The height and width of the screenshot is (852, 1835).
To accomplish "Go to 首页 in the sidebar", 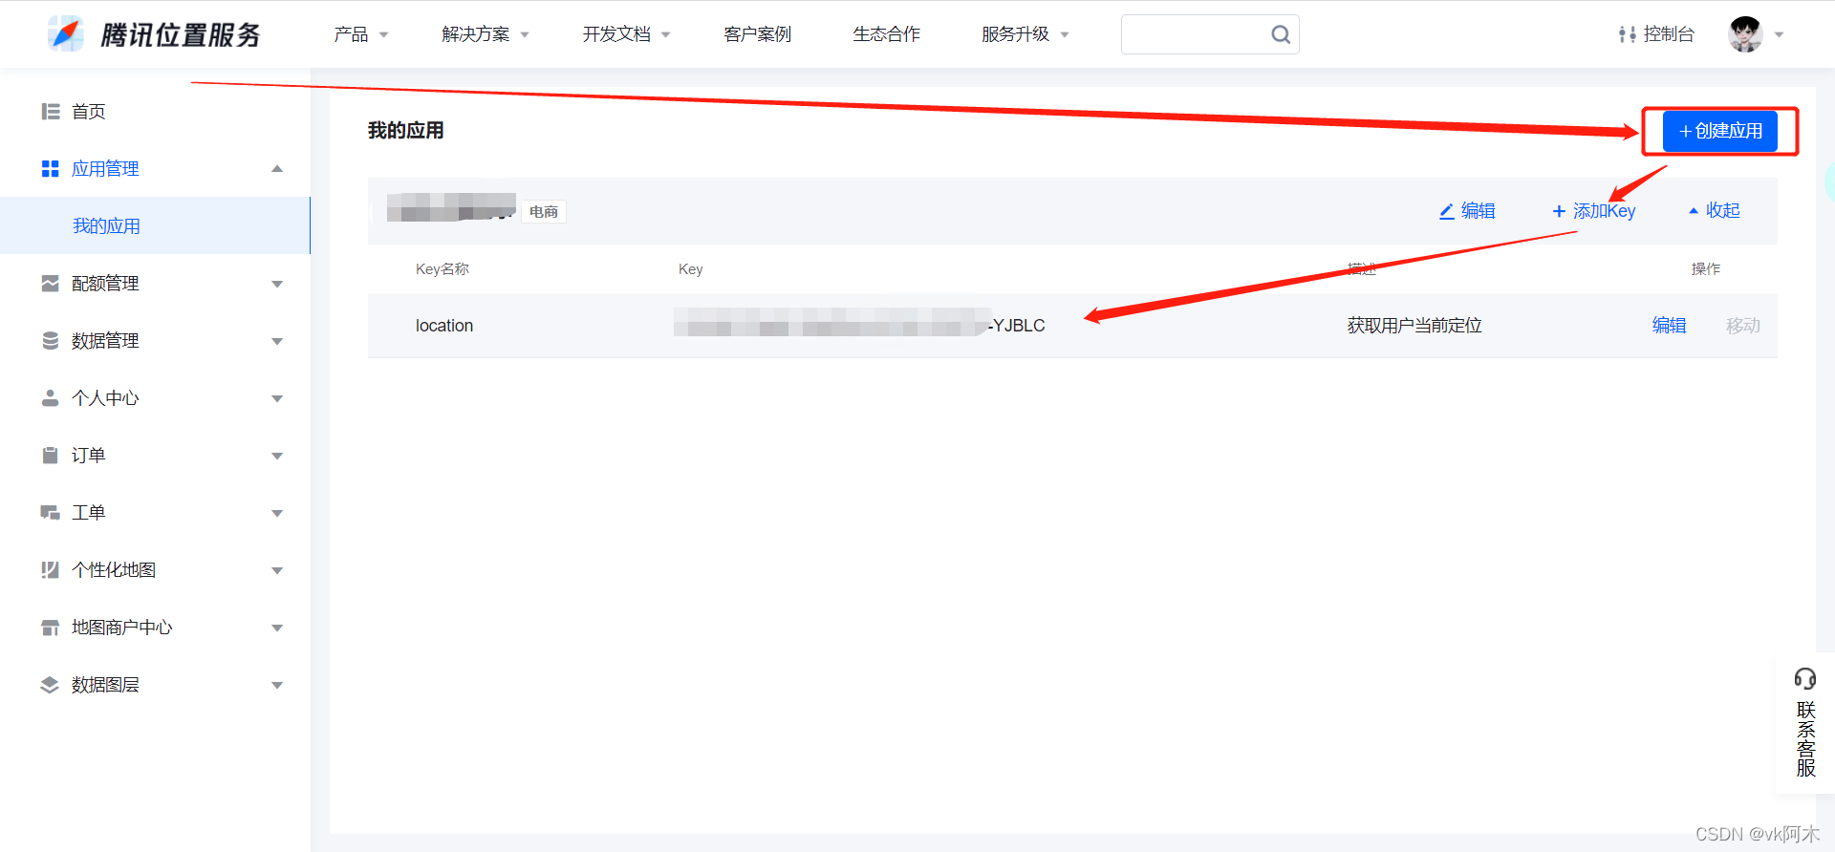I will click(x=89, y=112).
